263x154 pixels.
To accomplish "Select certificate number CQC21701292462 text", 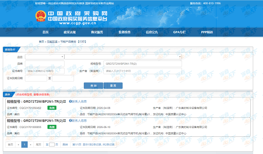I will [31, 108].
